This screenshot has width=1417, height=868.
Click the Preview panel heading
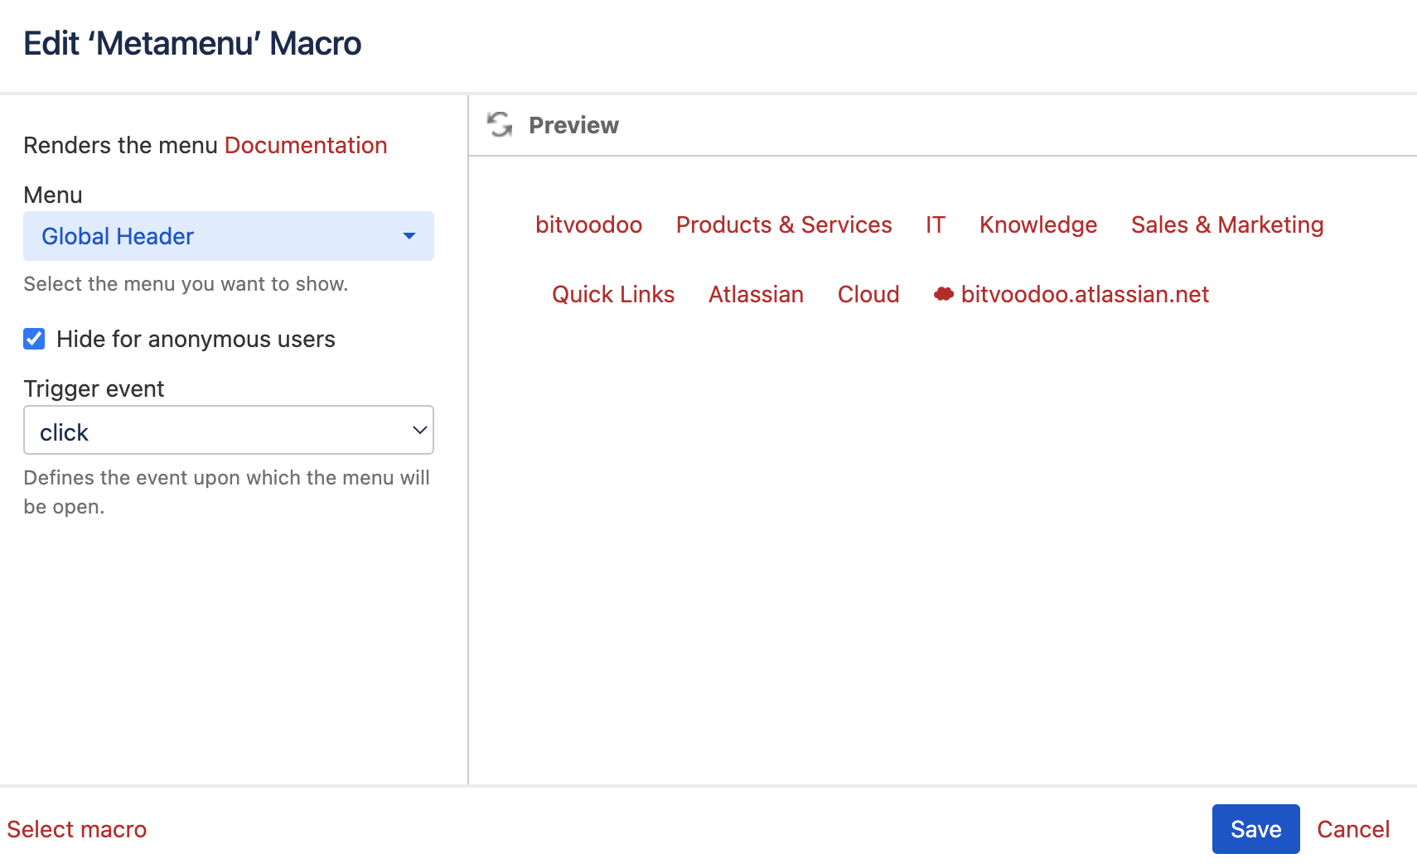pyautogui.click(x=573, y=125)
